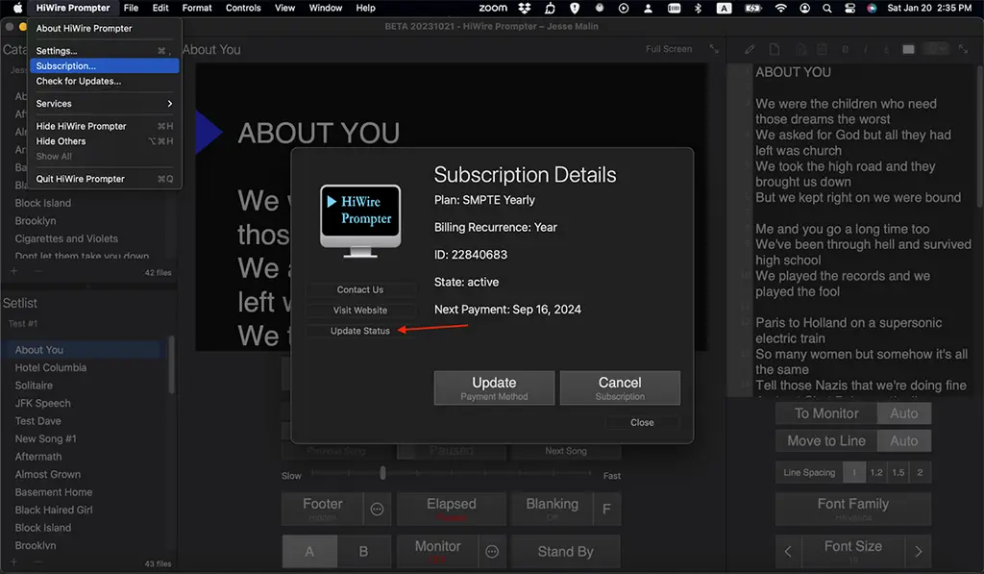Click the To Monitor button
This screenshot has width=984, height=574.
click(x=825, y=413)
